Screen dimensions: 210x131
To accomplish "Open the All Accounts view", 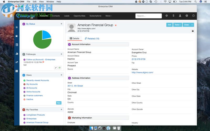I will (x=31, y=88).
